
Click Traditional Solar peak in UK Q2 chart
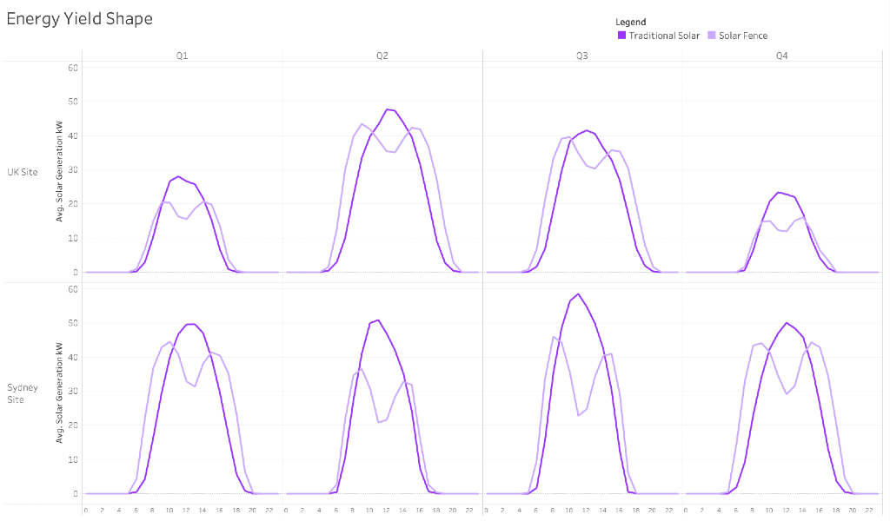coord(387,109)
